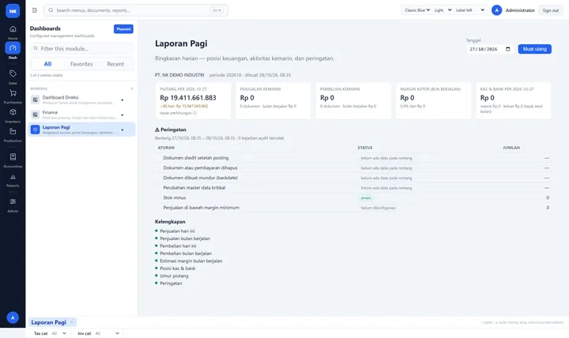The width and height of the screenshot is (569, 338).
Task: Click the search magnifier icon
Action: coord(51,10)
